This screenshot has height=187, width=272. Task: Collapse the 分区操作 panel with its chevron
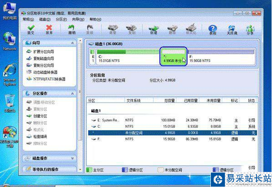pos(73,93)
